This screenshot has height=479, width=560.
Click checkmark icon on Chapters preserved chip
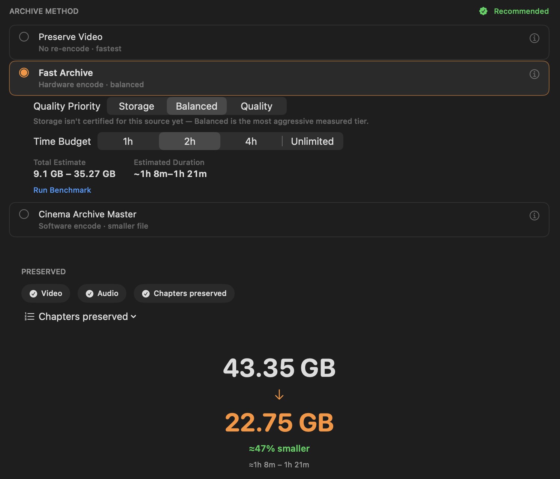(146, 294)
